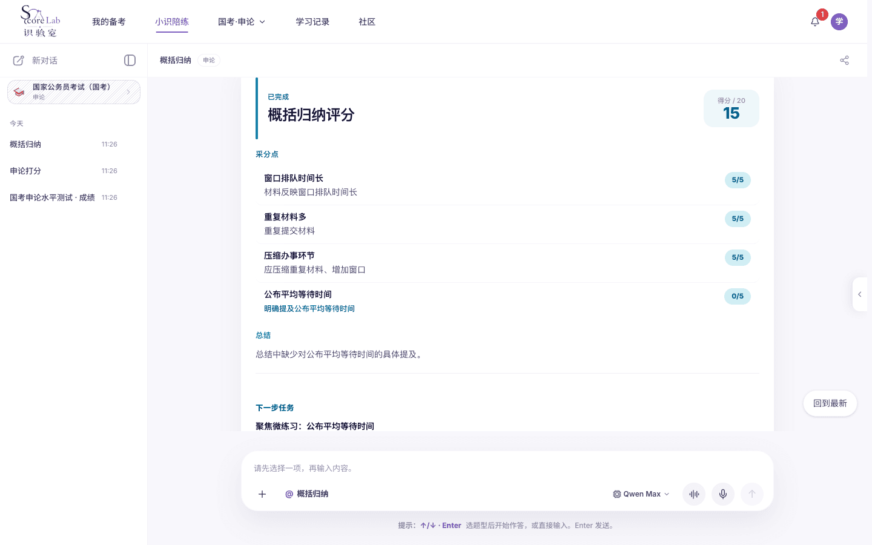This screenshot has width=872, height=545.
Task: Click the 下一步任务 heading
Action: point(275,408)
